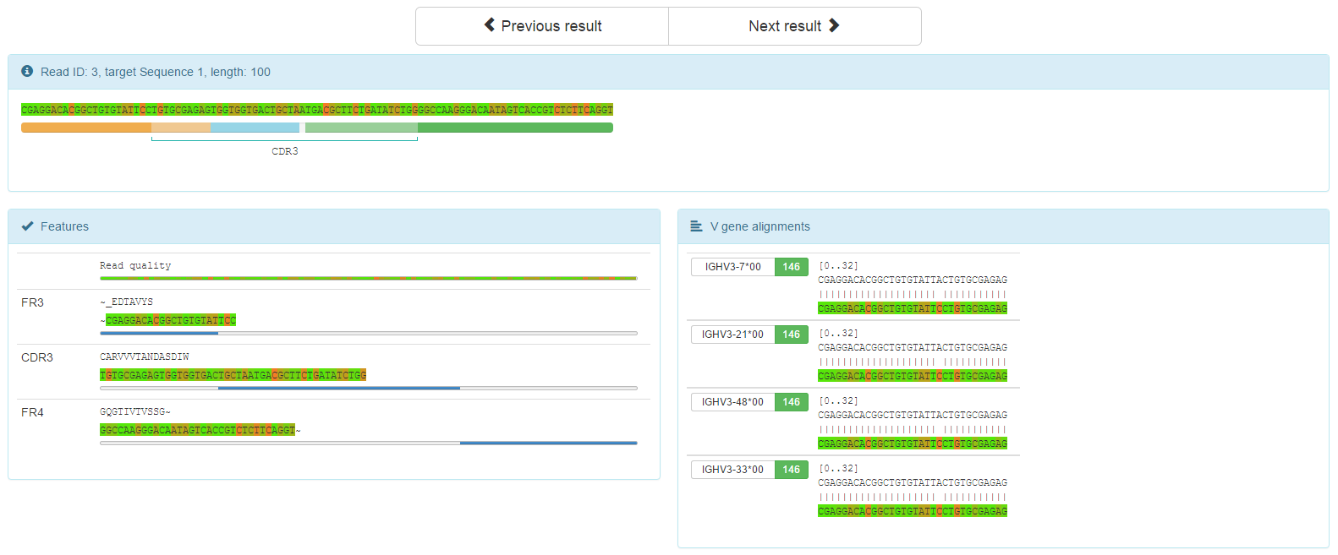This screenshot has height=555, width=1338.
Task: Click the full read sequence at top
Action: coord(317,110)
